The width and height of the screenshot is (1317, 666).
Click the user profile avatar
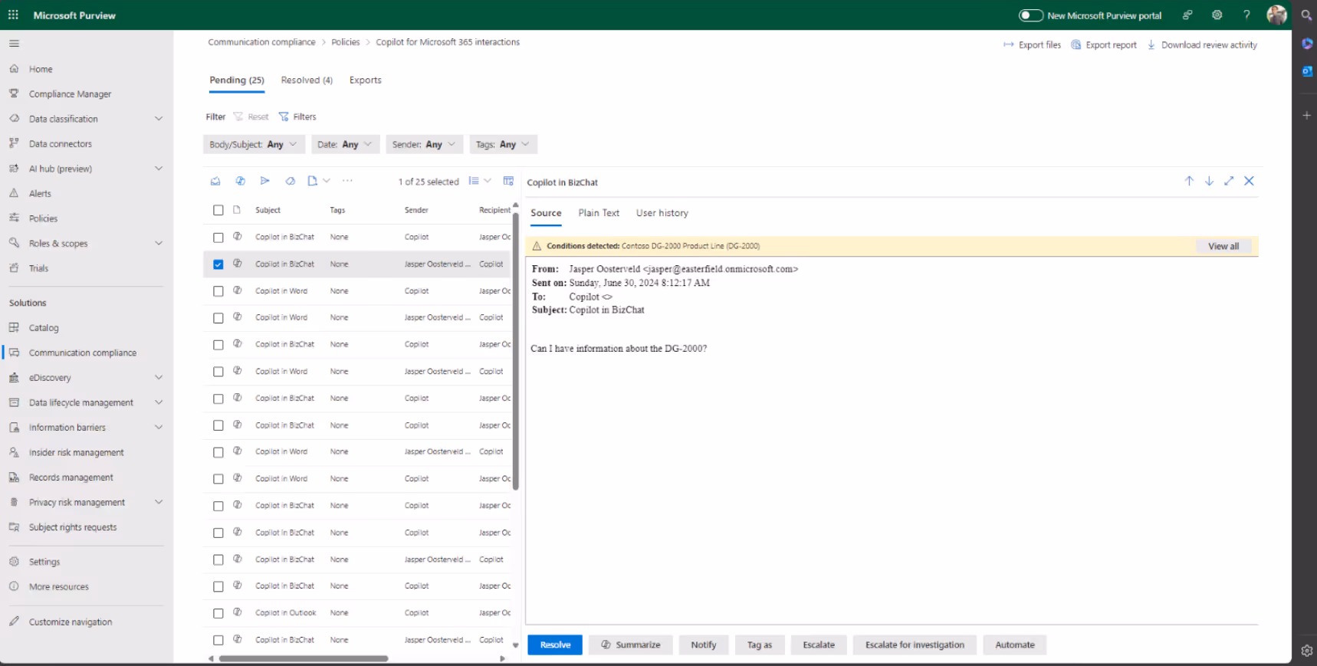(1276, 15)
